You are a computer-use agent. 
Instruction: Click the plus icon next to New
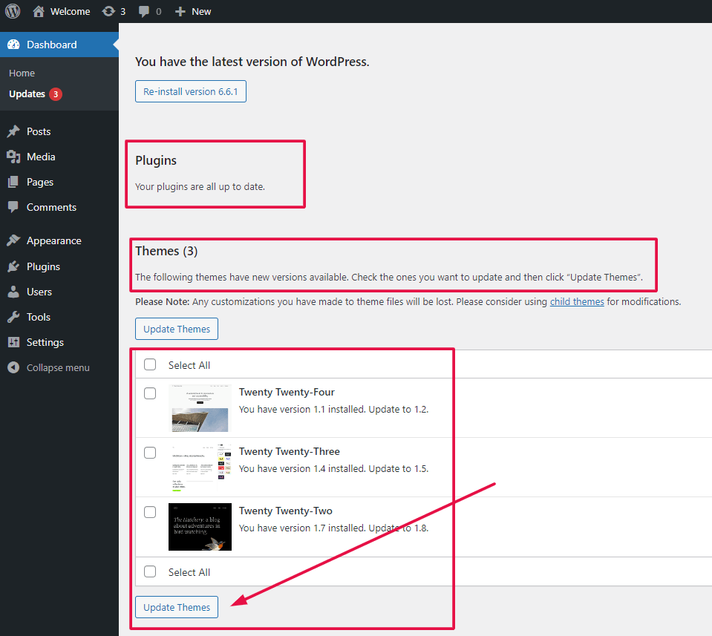point(180,12)
